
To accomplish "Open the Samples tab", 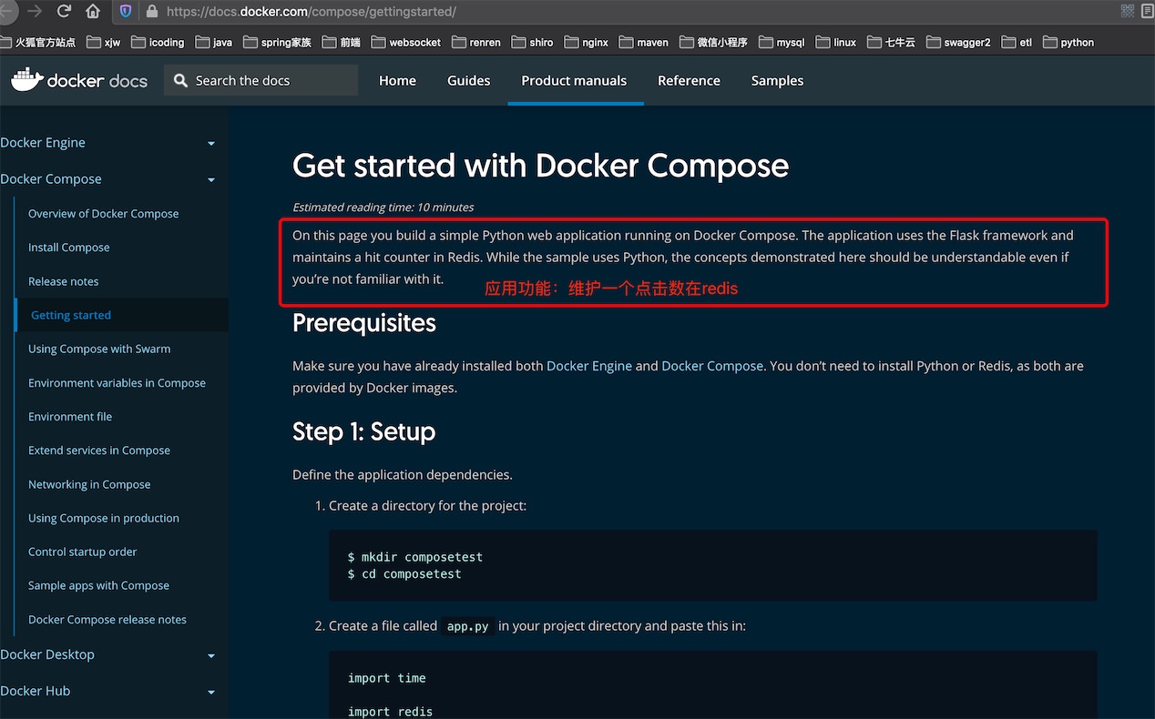I will tap(777, 80).
